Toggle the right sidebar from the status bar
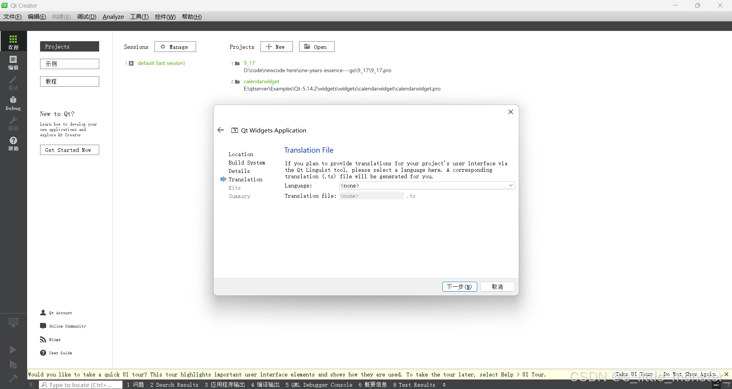This screenshot has width=732, height=389. 727,385
